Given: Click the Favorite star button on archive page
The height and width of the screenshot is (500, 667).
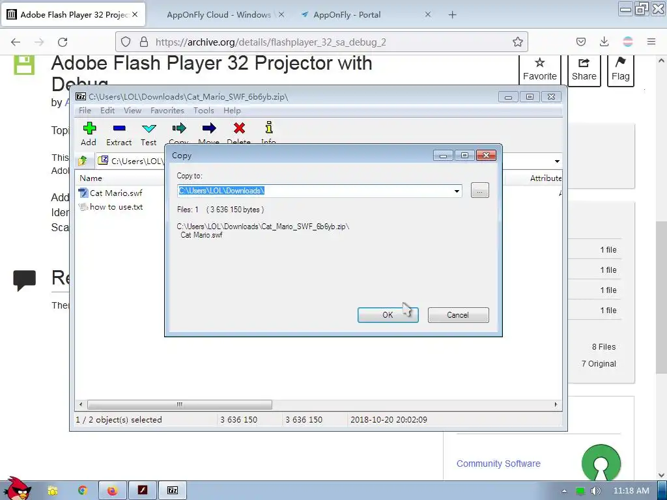Looking at the screenshot, I should (x=540, y=69).
